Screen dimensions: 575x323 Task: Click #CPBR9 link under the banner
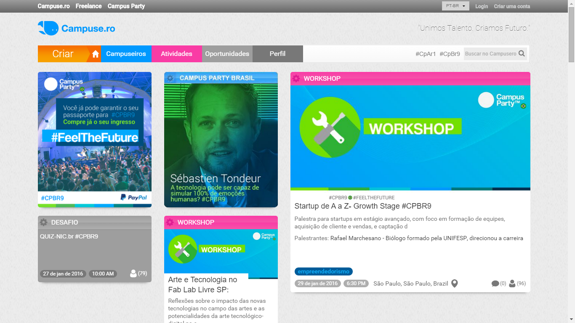coord(52,198)
